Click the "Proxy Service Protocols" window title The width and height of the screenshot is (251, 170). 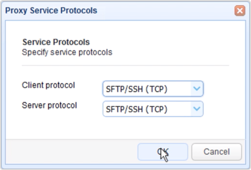[51, 10]
